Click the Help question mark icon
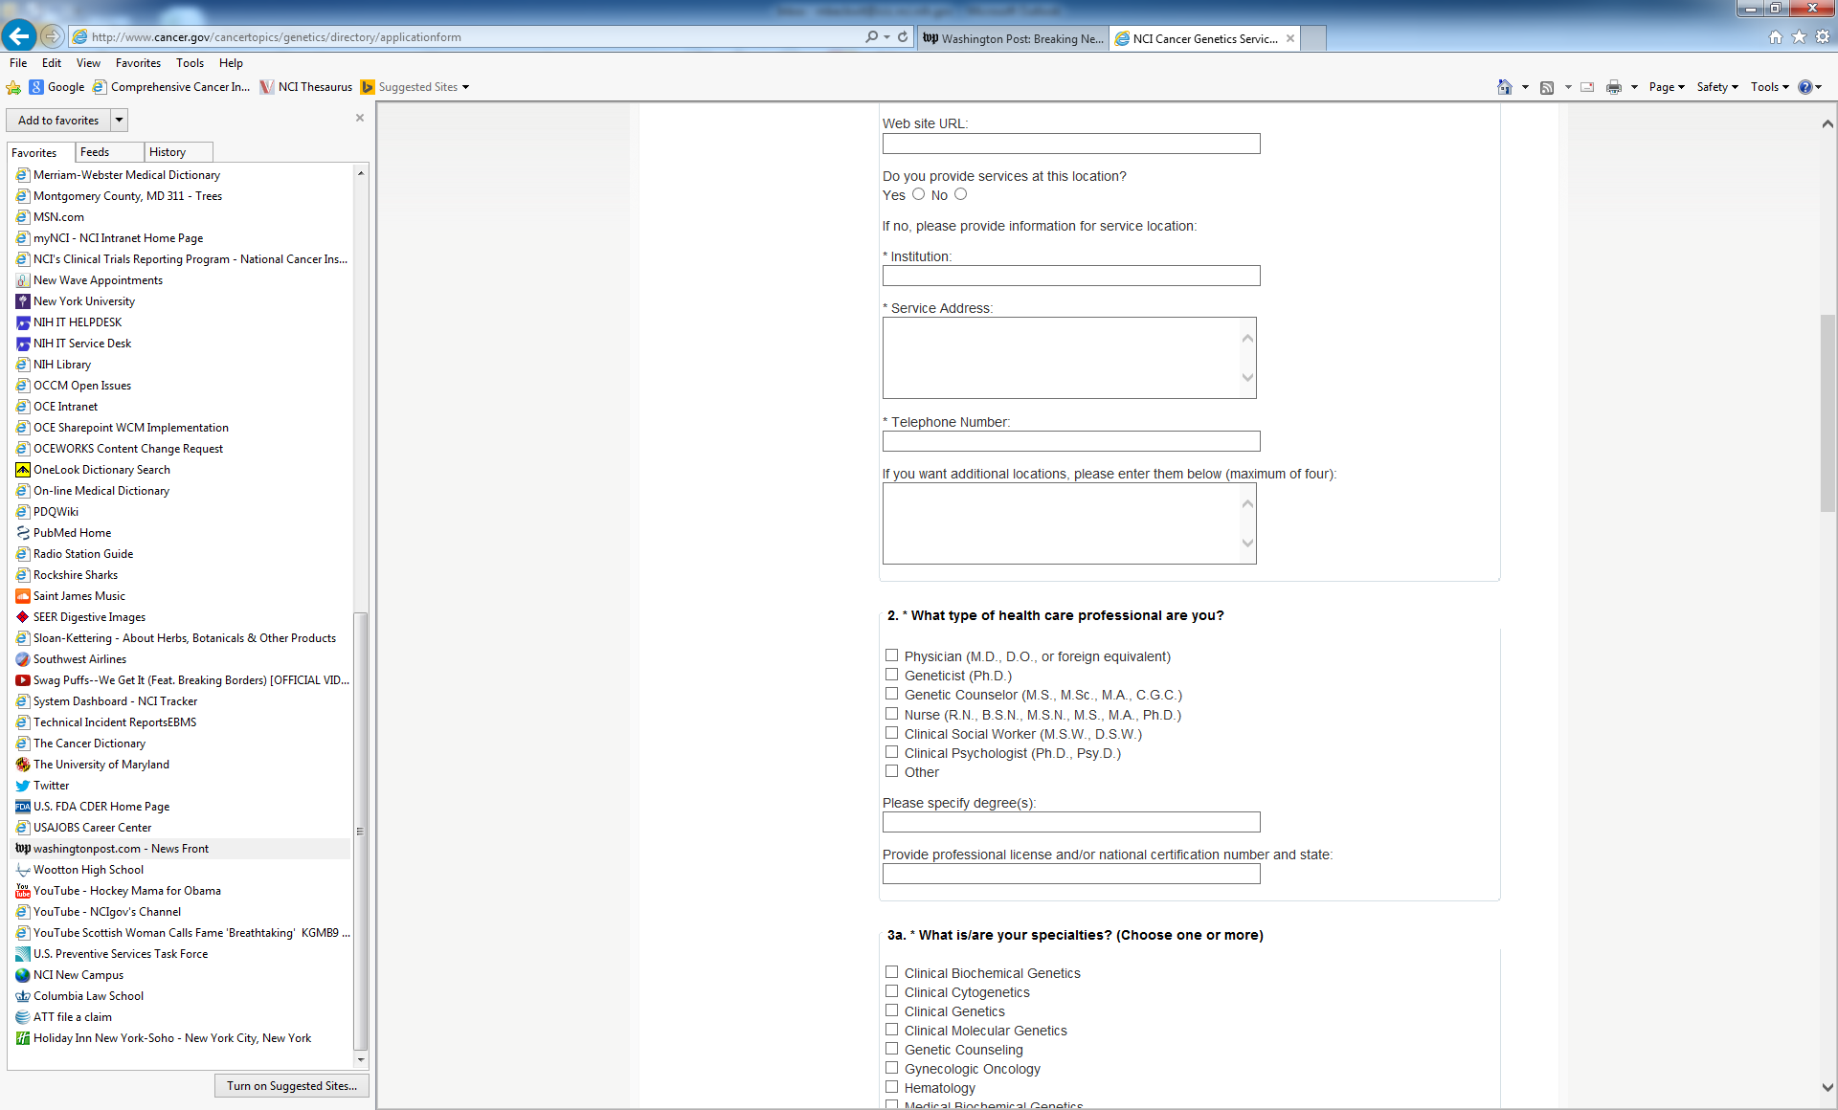 click(x=1805, y=87)
